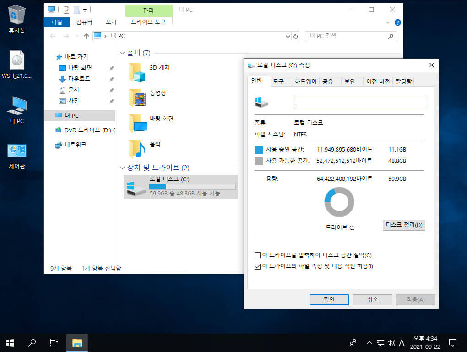Click the 3D 개체 folder icon
The height and width of the screenshot is (352, 467).
click(x=137, y=72)
